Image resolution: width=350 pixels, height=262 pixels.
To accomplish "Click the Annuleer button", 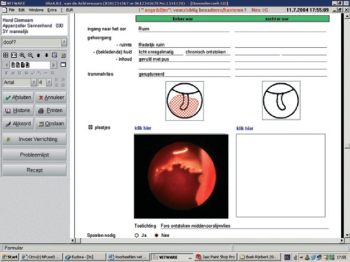I will tap(51, 97).
